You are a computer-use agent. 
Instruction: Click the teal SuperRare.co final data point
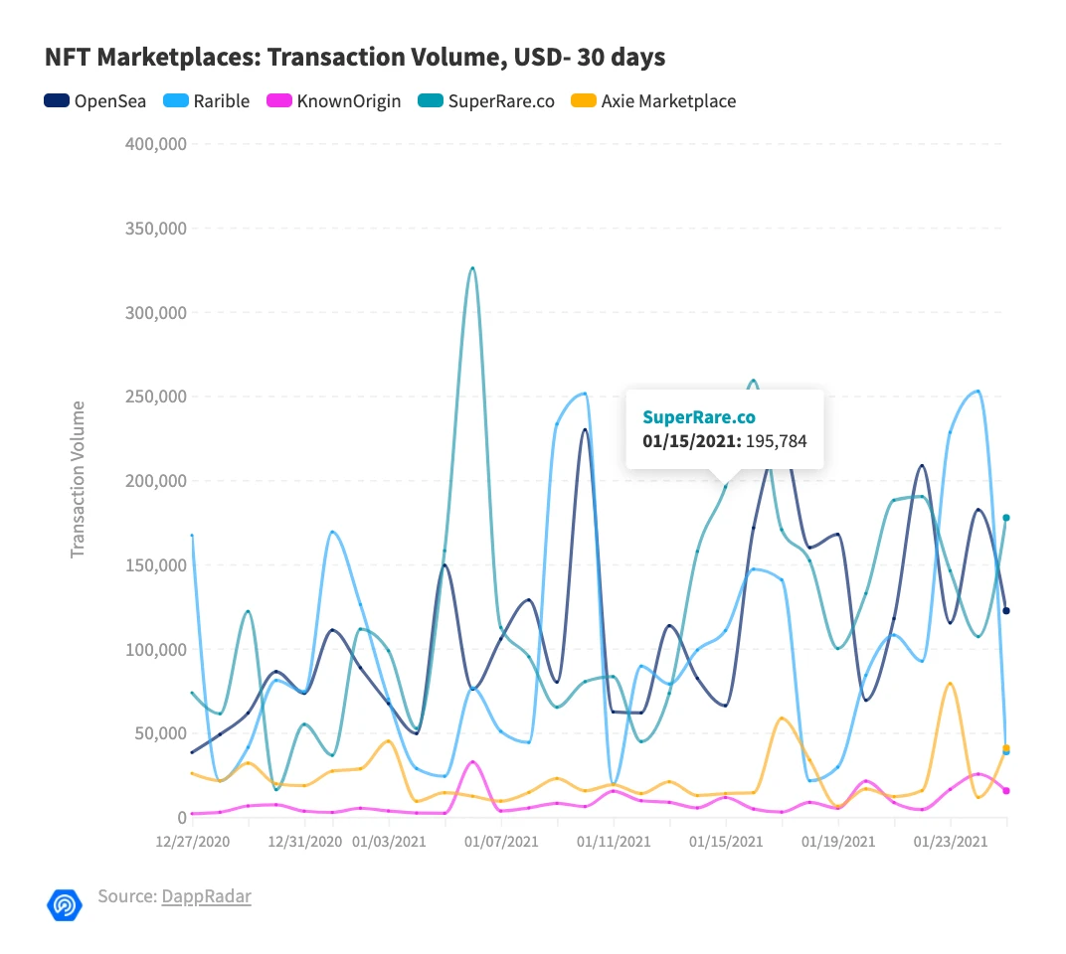coord(1006,518)
